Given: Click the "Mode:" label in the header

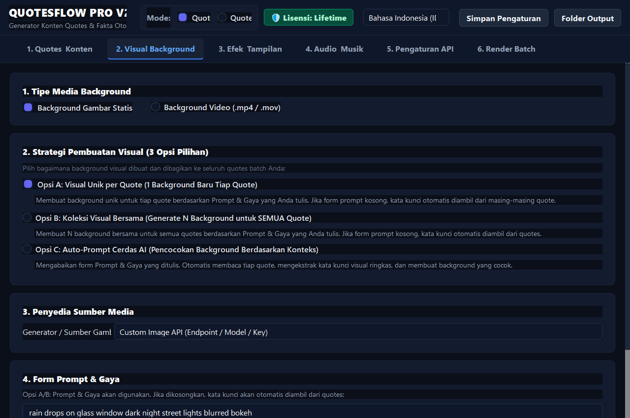Looking at the screenshot, I should pos(158,18).
